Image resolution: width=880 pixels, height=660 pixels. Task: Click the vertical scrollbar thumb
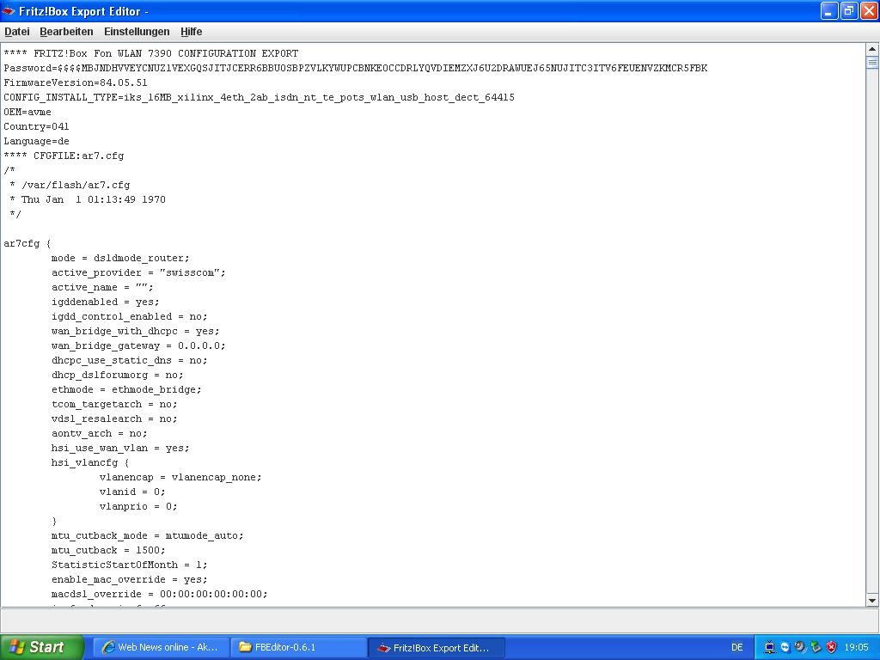[x=872, y=62]
